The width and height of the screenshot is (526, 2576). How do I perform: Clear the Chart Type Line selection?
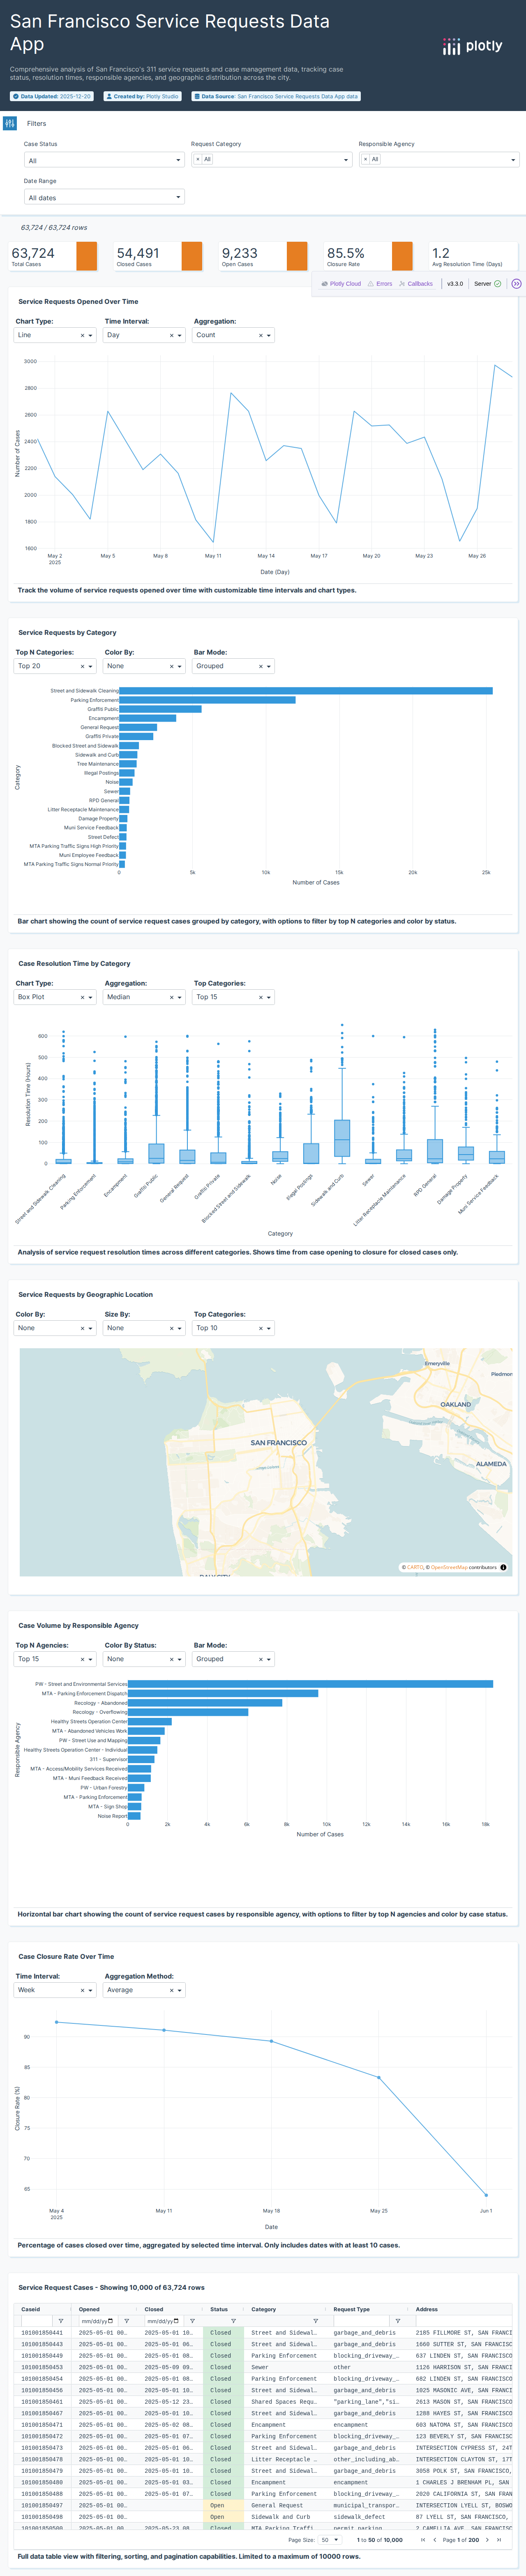click(82, 336)
